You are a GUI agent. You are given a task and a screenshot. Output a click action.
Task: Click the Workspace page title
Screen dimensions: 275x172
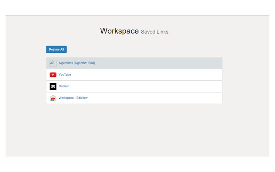pyautogui.click(x=120, y=31)
